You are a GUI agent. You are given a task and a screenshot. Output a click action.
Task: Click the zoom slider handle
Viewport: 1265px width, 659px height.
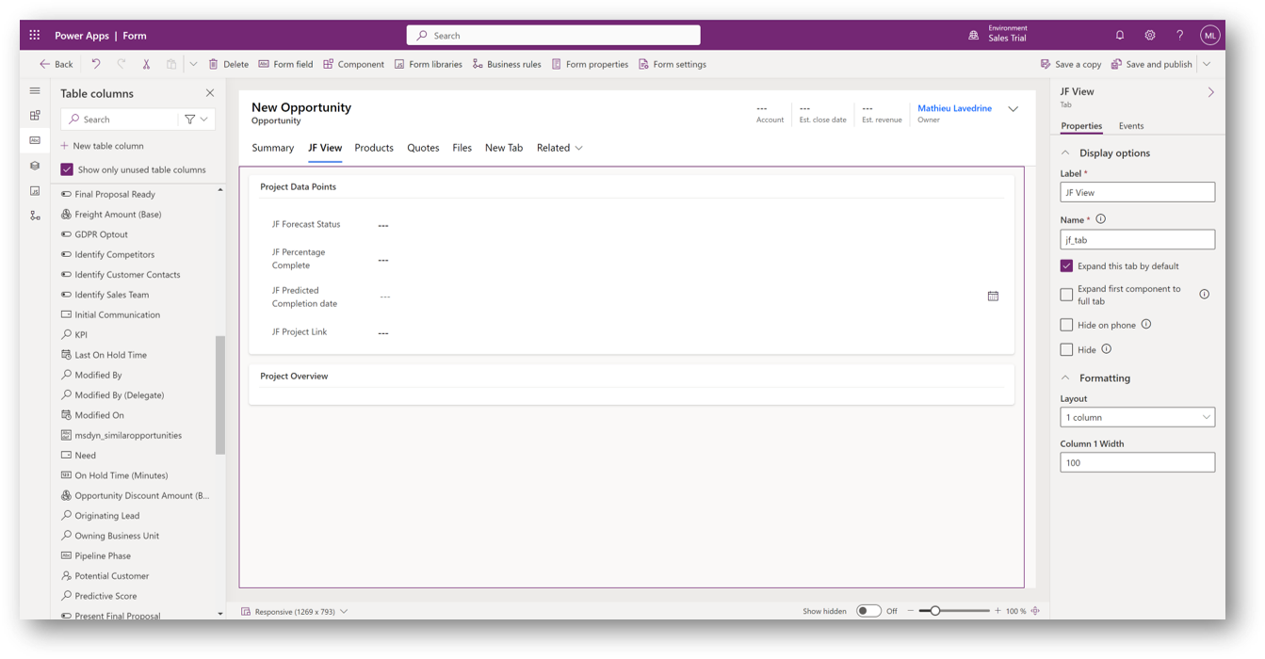click(935, 611)
